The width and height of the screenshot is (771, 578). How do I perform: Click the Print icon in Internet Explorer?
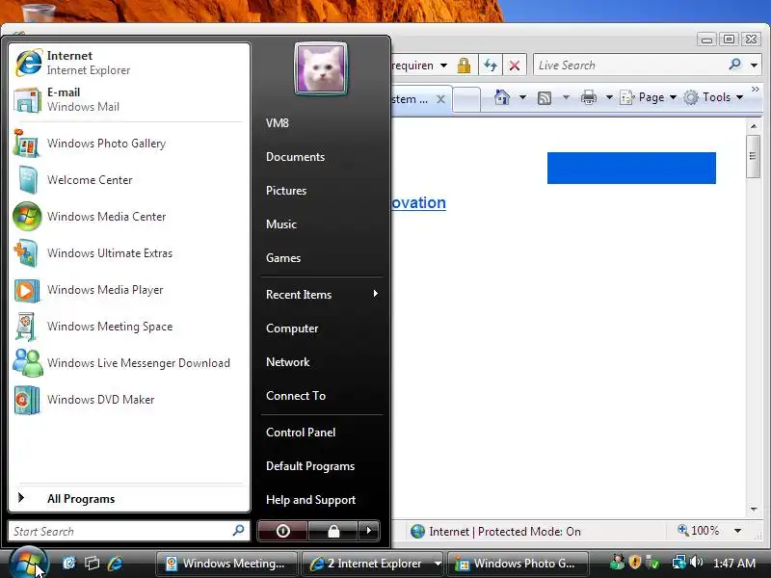click(x=589, y=97)
